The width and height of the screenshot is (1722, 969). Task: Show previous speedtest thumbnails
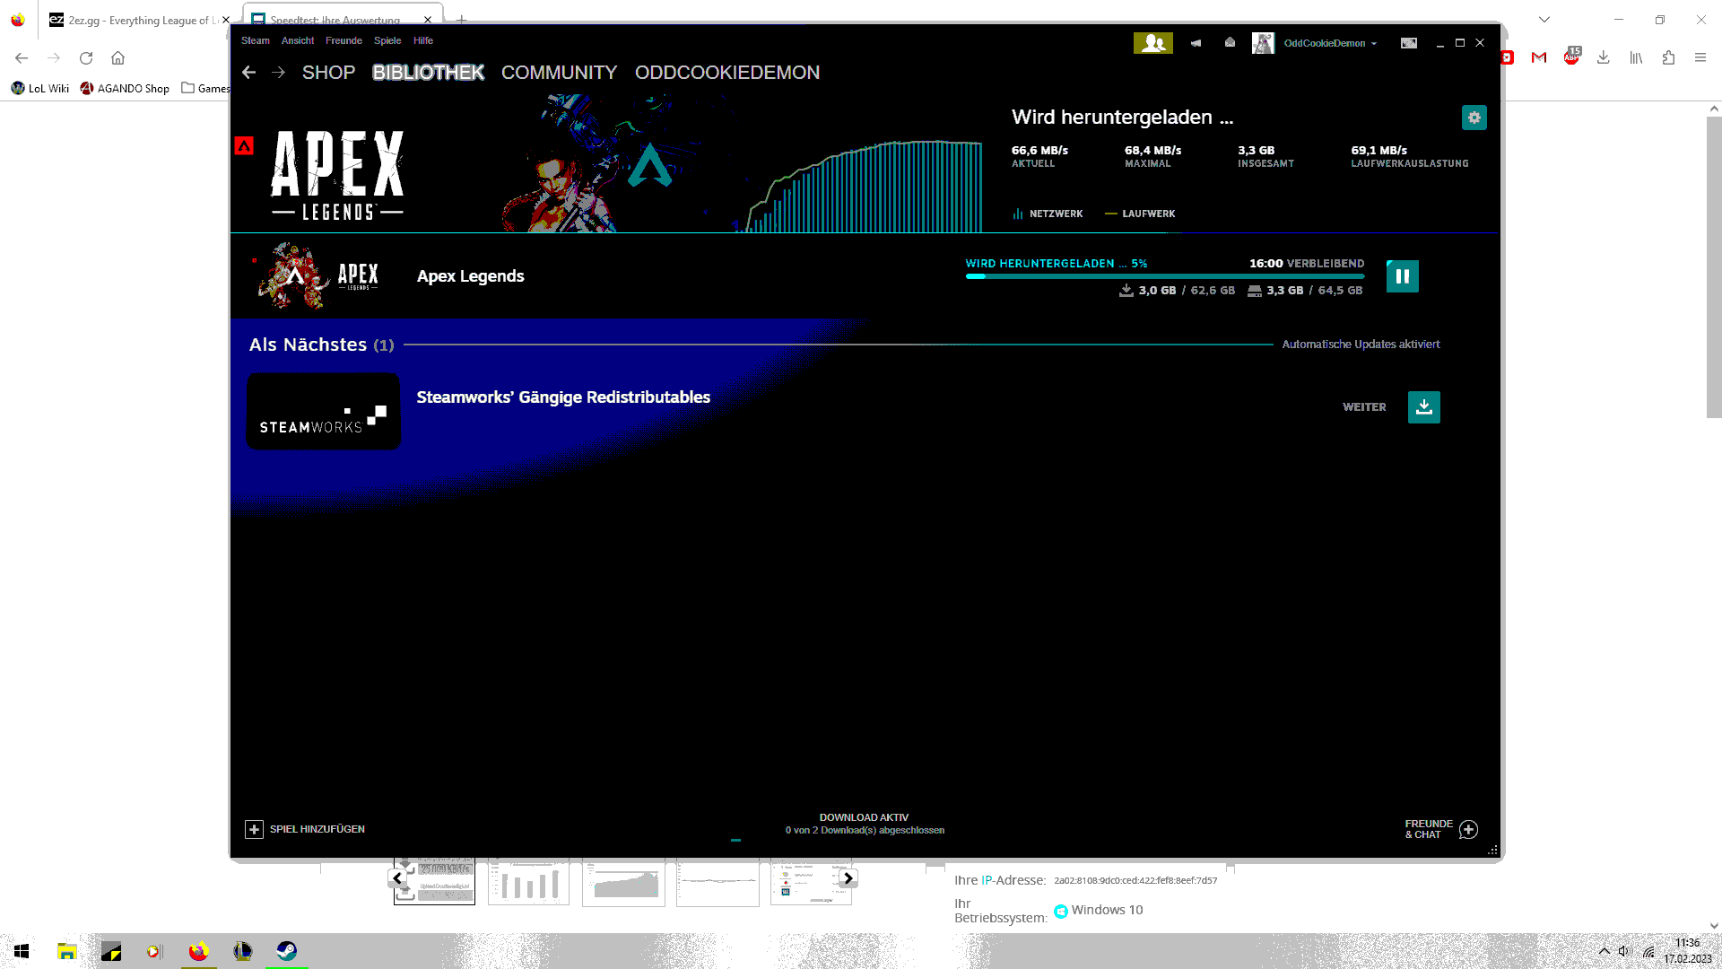(x=398, y=878)
